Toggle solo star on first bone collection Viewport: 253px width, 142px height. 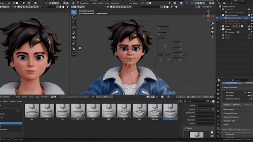click(252, 93)
